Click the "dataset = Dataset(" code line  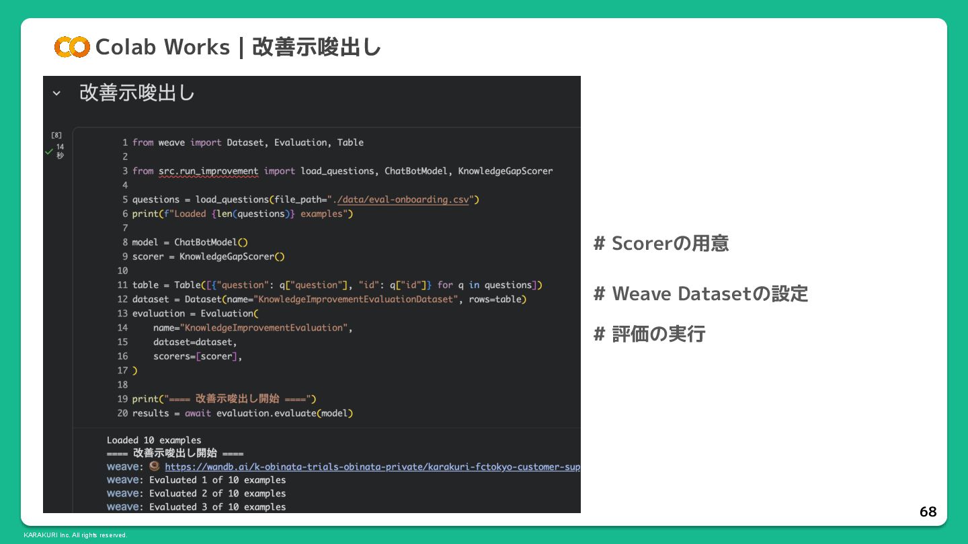(x=329, y=299)
